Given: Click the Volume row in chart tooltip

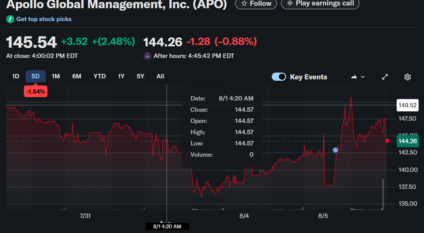Looking at the screenshot, I should (222, 155).
